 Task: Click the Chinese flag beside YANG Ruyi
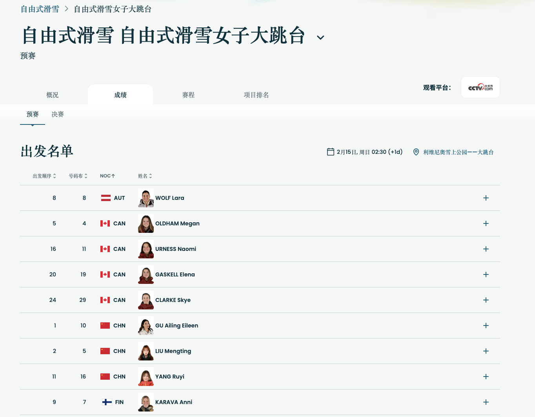coord(105,377)
